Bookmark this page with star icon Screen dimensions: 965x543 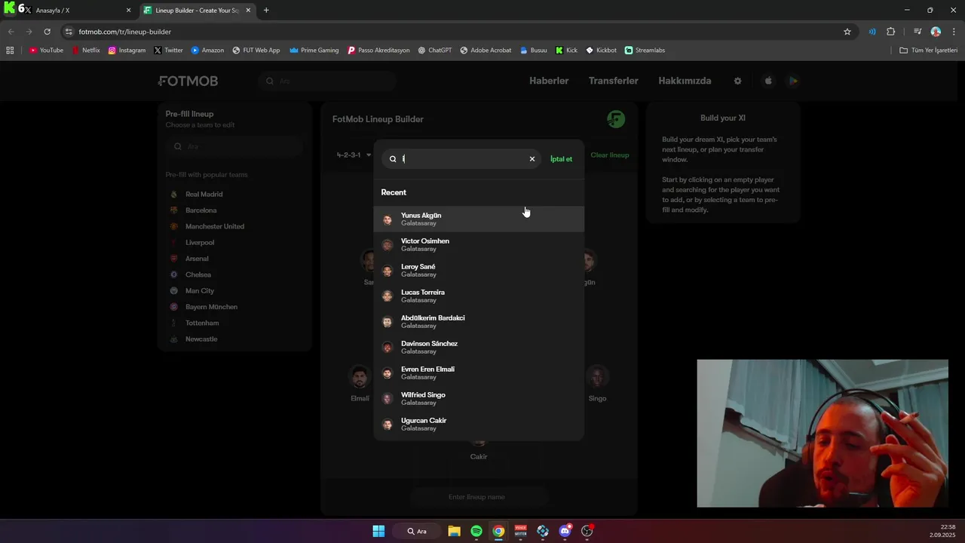[x=847, y=32]
